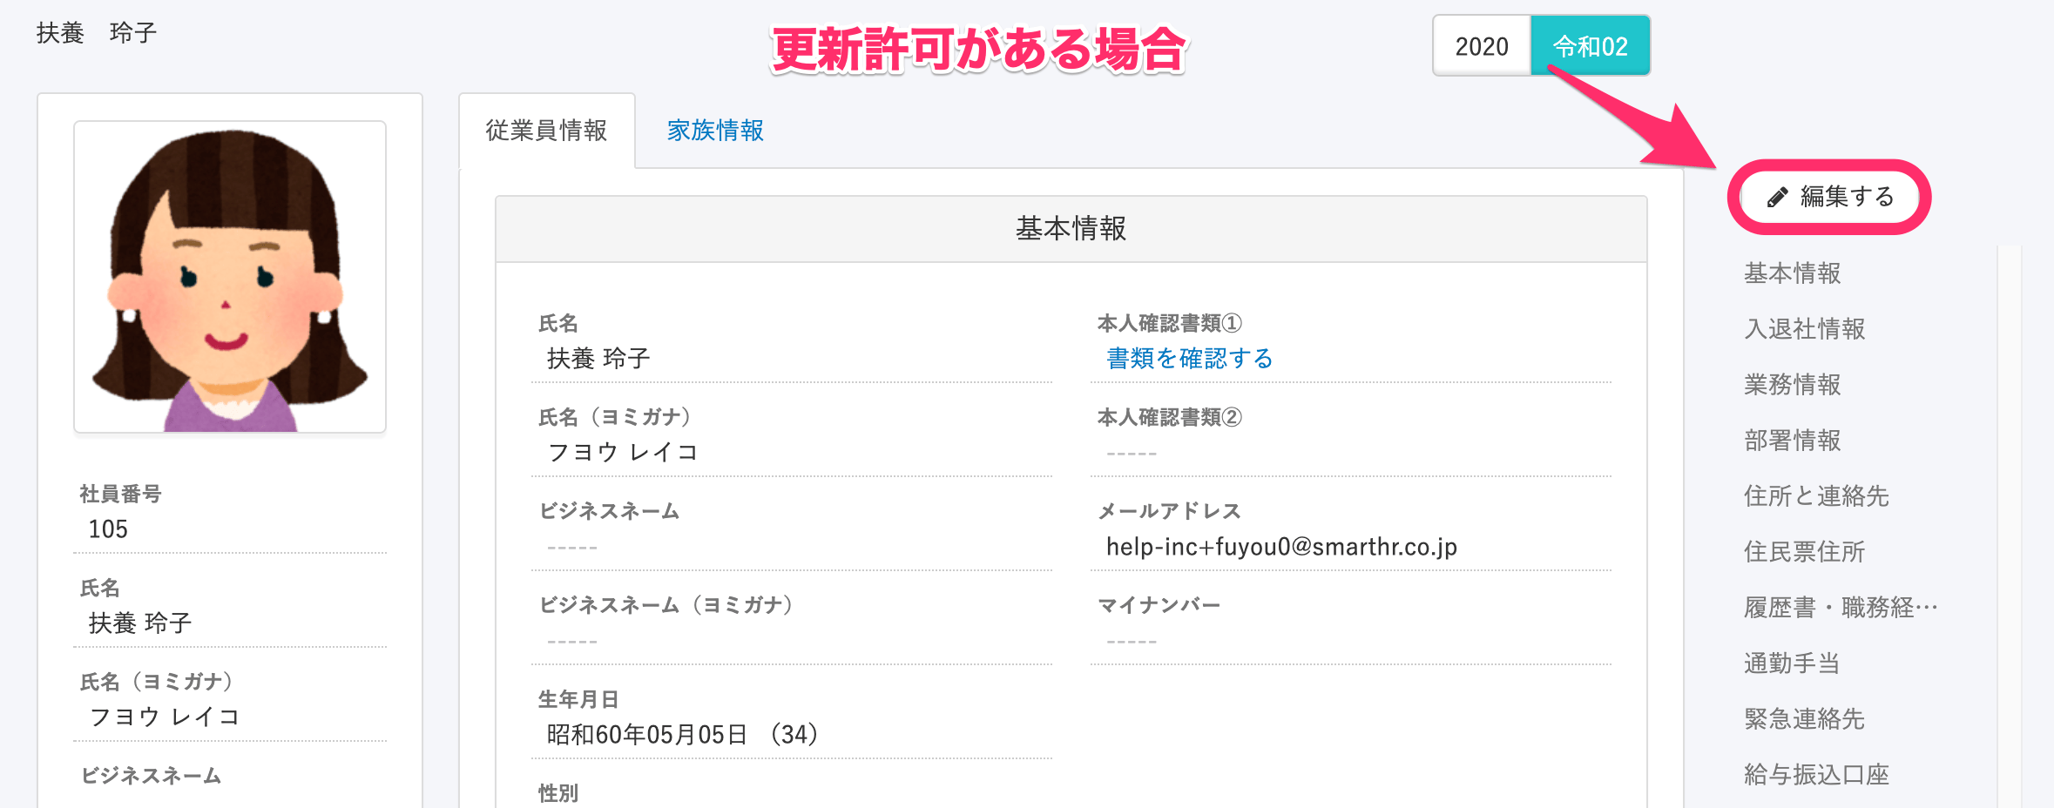Click the employee profile photo
2054x808 pixels.
[230, 277]
